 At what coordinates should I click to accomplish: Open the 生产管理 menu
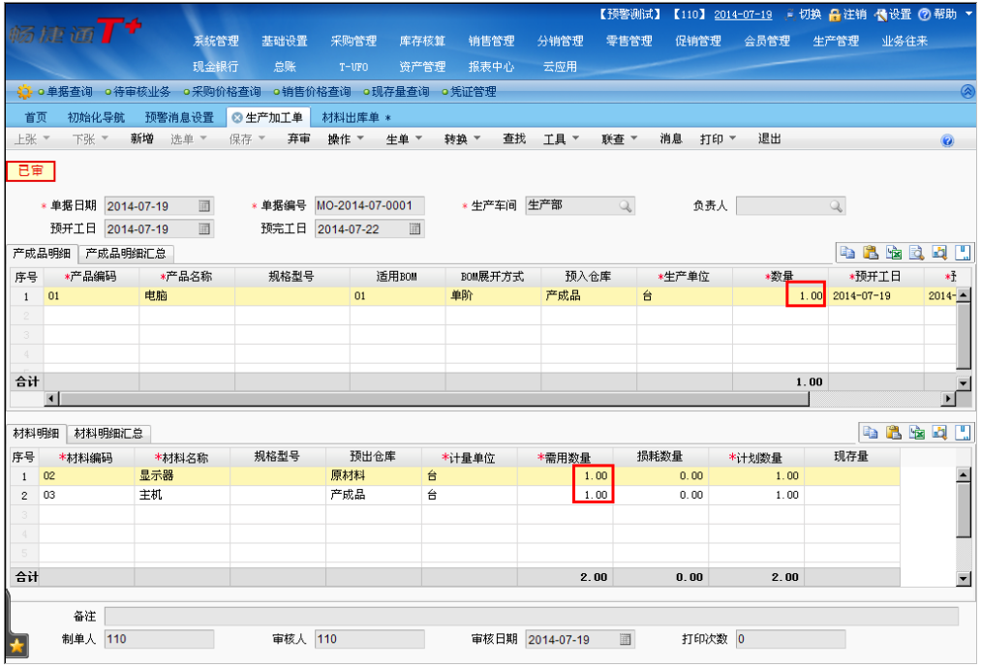836,42
